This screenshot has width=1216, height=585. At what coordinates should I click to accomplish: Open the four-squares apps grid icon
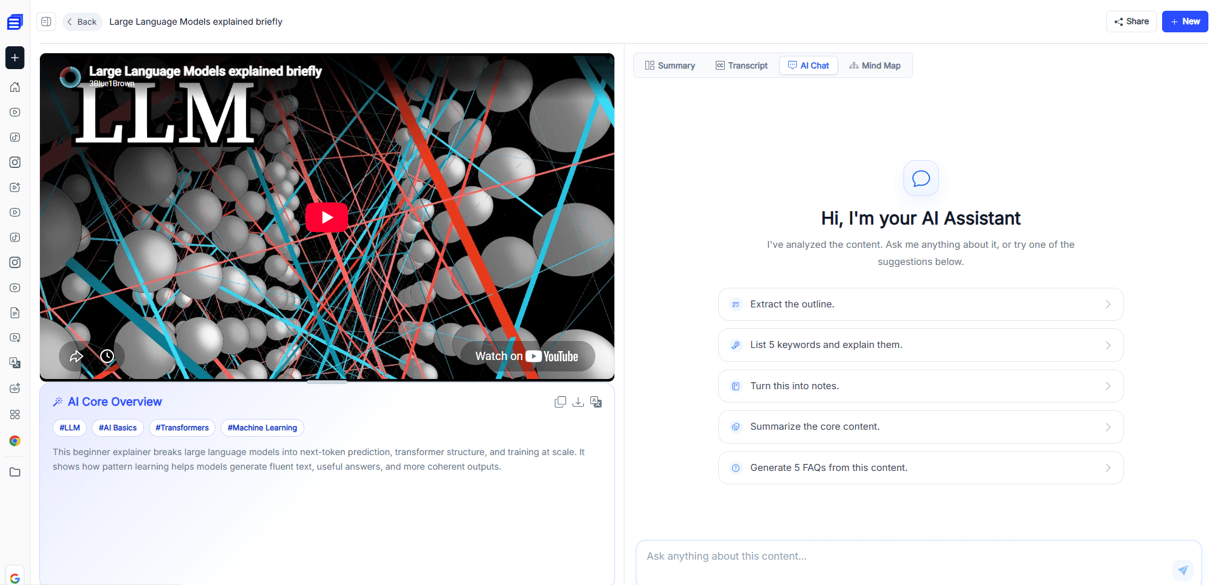15,415
